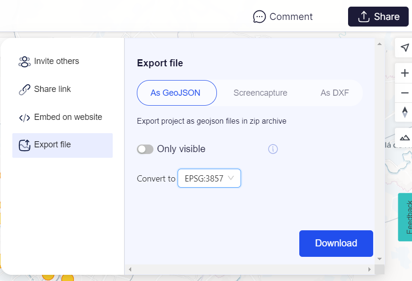Select the As GeoJSON export tab
The width and height of the screenshot is (412, 281).
176,93
